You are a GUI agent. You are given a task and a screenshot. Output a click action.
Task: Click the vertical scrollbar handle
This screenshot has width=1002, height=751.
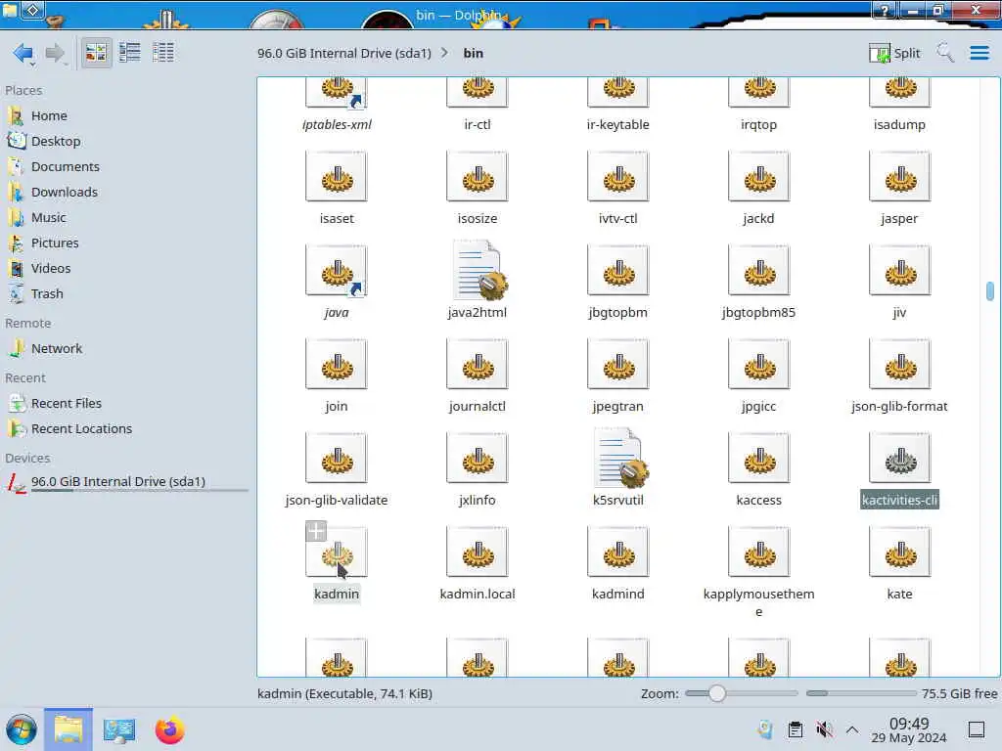point(990,291)
